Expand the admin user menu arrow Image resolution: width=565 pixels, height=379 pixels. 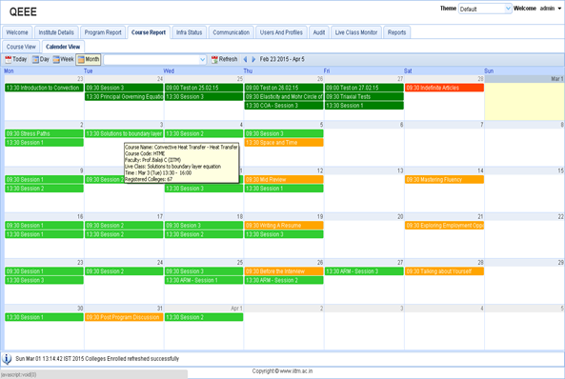(559, 9)
